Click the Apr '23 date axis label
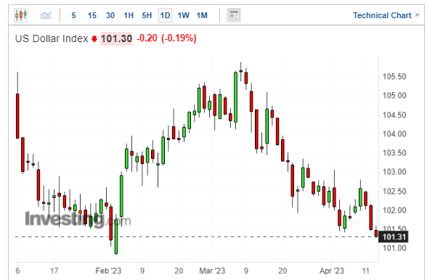 331,271
